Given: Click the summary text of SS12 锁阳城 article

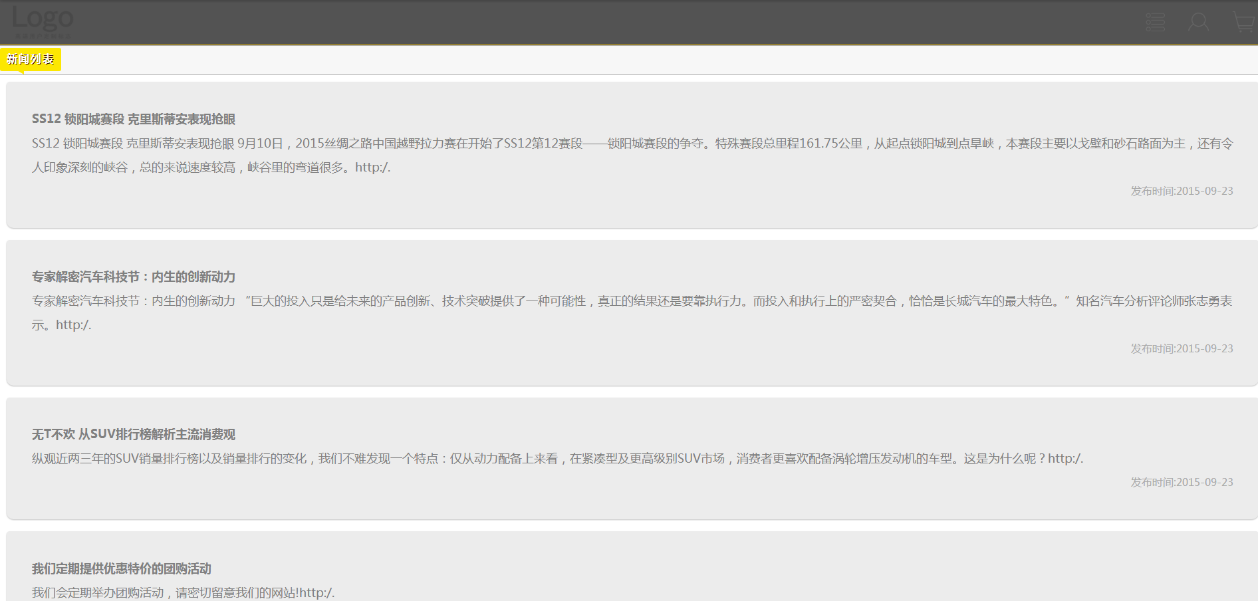Looking at the screenshot, I should point(632,156).
